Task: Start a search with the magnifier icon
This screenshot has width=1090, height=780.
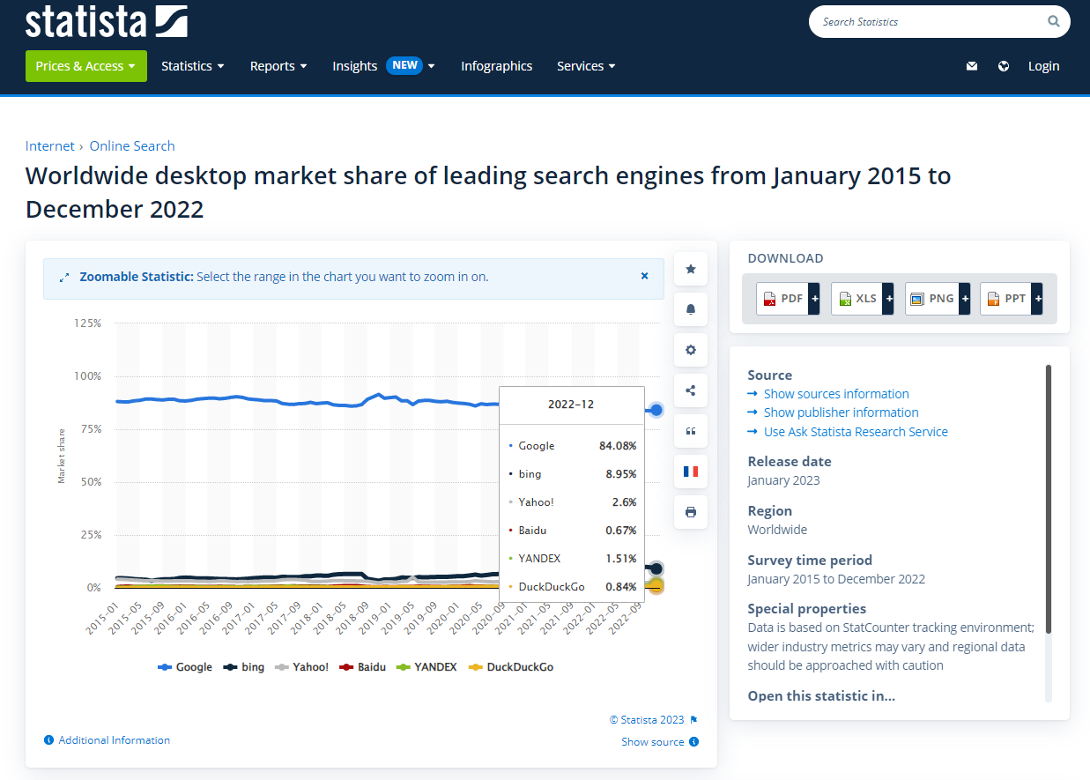Action: (1053, 21)
